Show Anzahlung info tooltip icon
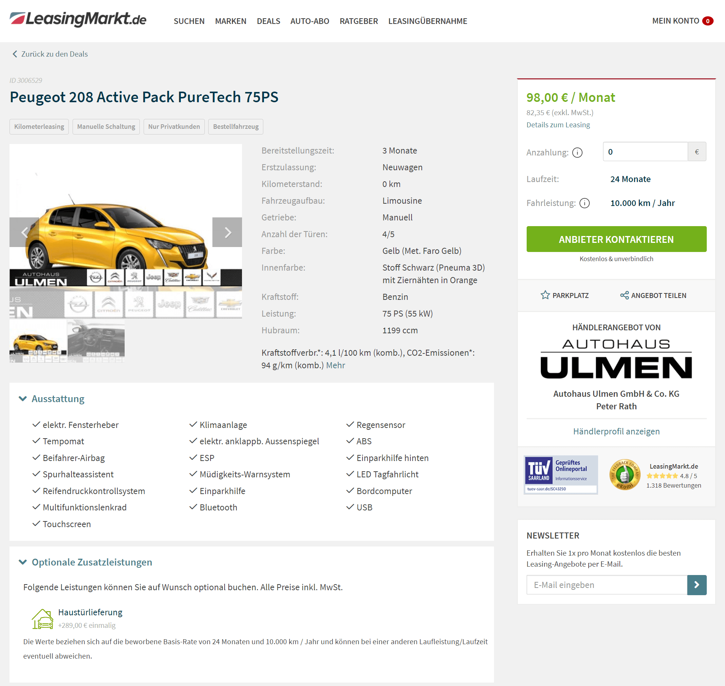The width and height of the screenshot is (725, 686). (x=577, y=152)
